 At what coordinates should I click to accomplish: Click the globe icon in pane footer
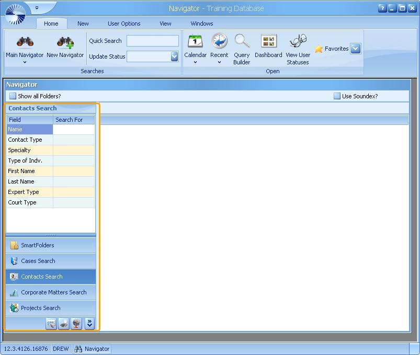(x=76, y=324)
